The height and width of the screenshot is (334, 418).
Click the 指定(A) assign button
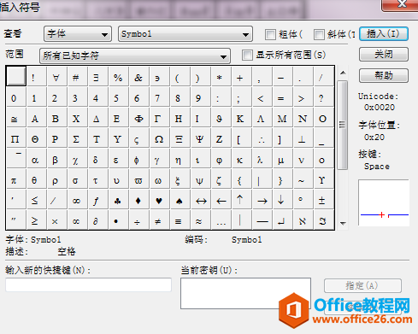[x=362, y=285]
